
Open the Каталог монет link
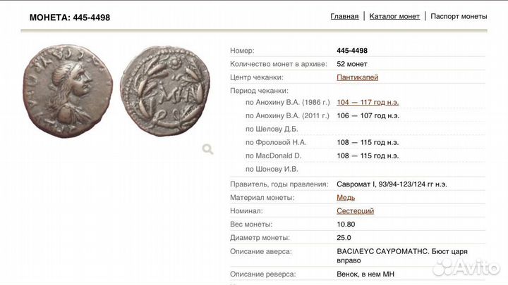coord(394,16)
